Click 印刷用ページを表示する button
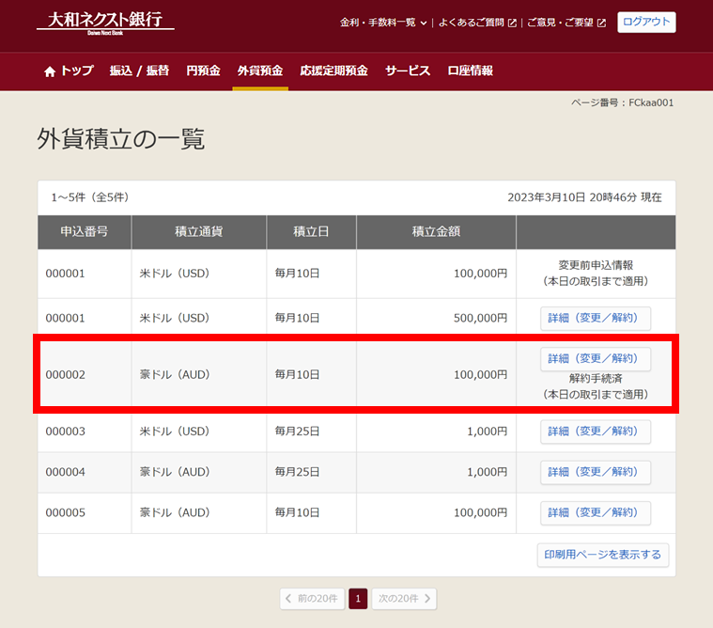This screenshot has width=713, height=628. click(x=602, y=555)
